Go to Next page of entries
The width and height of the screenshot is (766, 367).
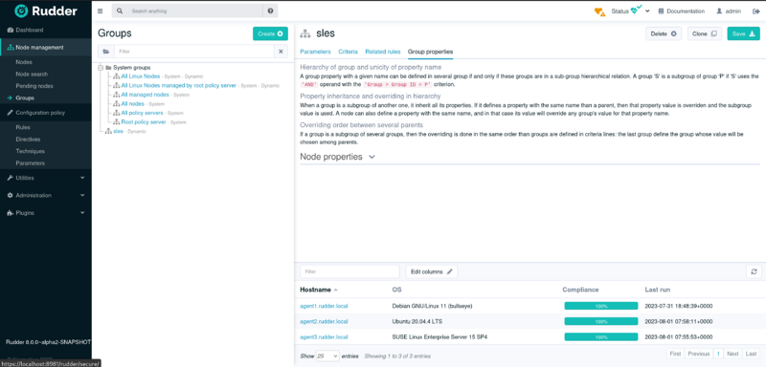click(x=732, y=354)
